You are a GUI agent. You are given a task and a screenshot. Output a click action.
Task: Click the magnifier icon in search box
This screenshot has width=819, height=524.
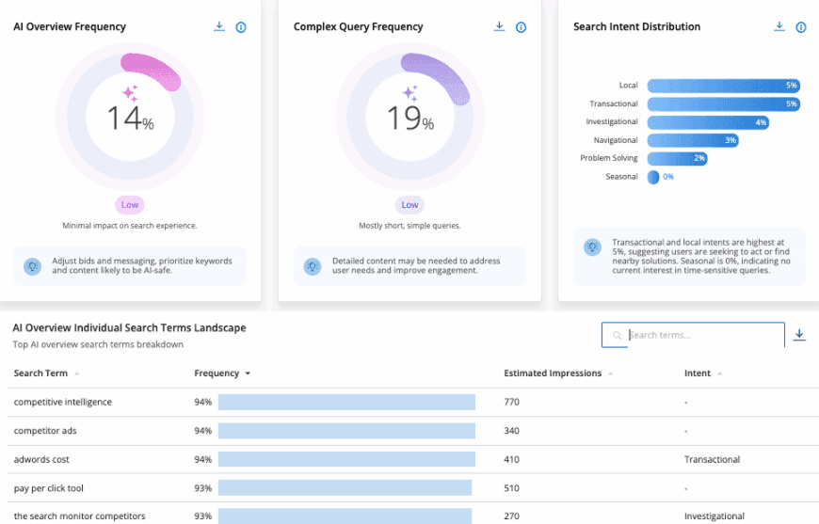(617, 335)
